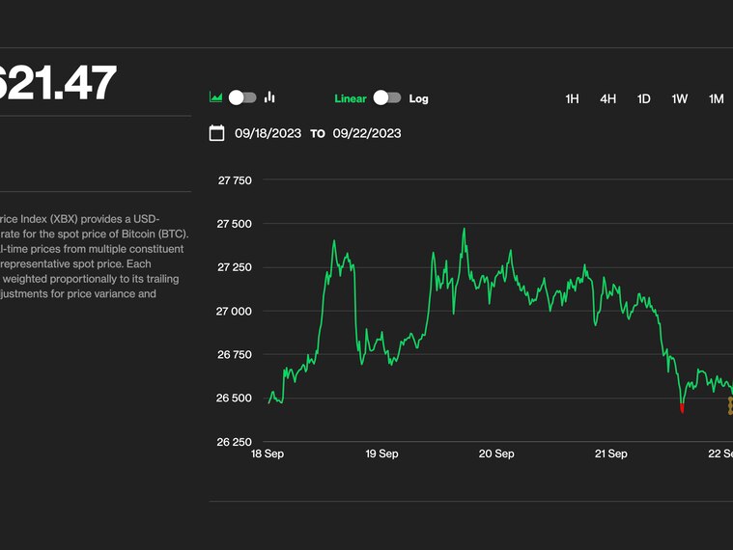
Task: Click the bar chart icon
Action: pos(270,97)
